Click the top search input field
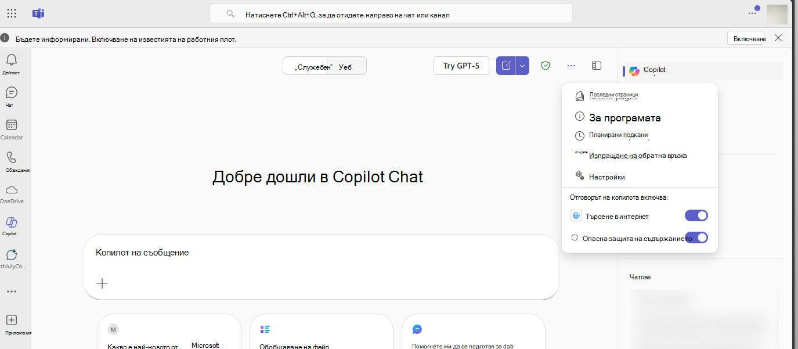This screenshot has height=349, width=798. point(391,14)
